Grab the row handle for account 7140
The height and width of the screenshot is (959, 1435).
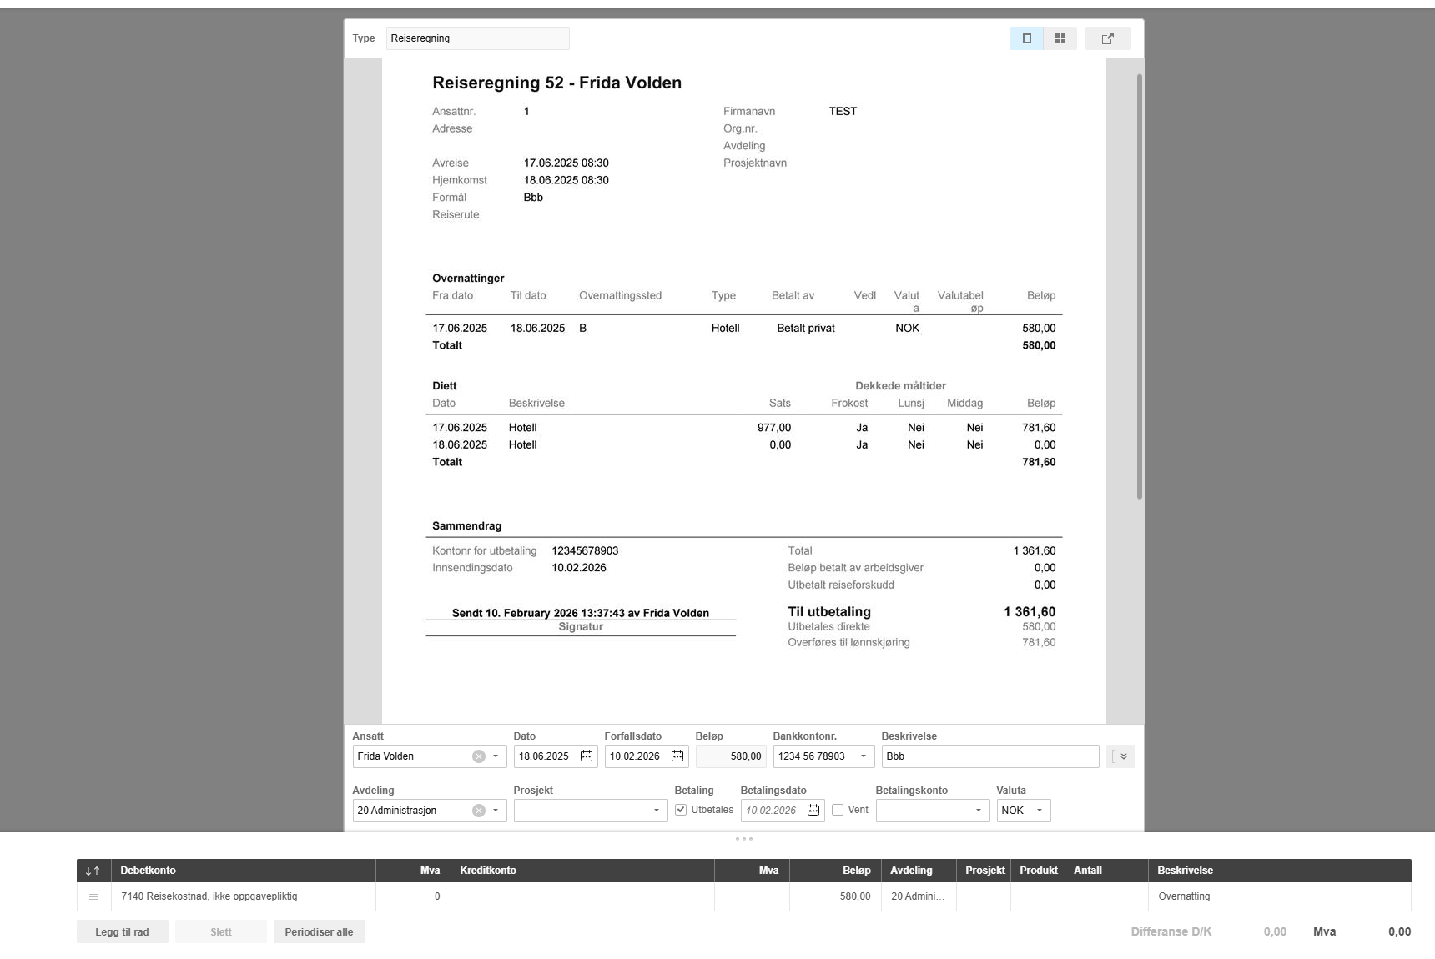click(x=93, y=896)
